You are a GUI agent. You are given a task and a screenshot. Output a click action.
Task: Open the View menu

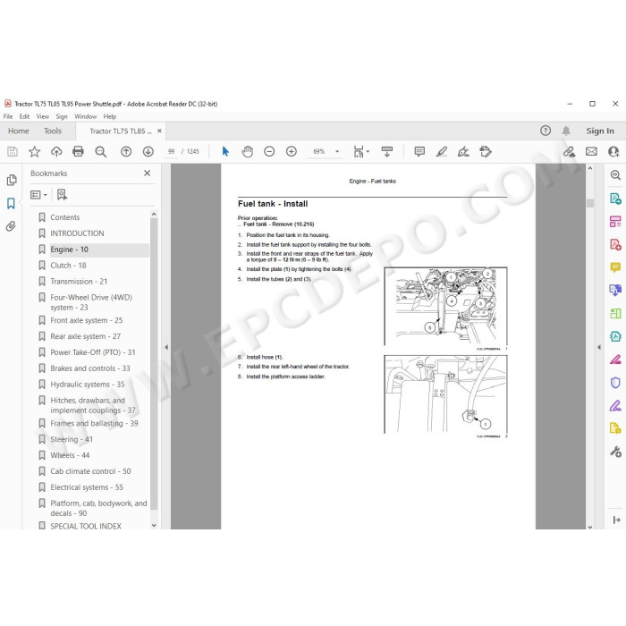pyautogui.click(x=43, y=116)
